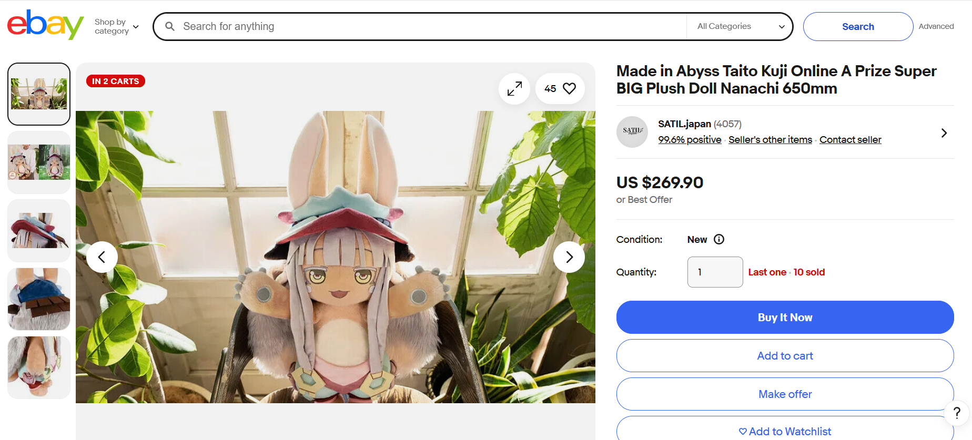Screen dimensions: 972x440
Task: Add the Nanachi plush to cart
Action: tap(785, 356)
